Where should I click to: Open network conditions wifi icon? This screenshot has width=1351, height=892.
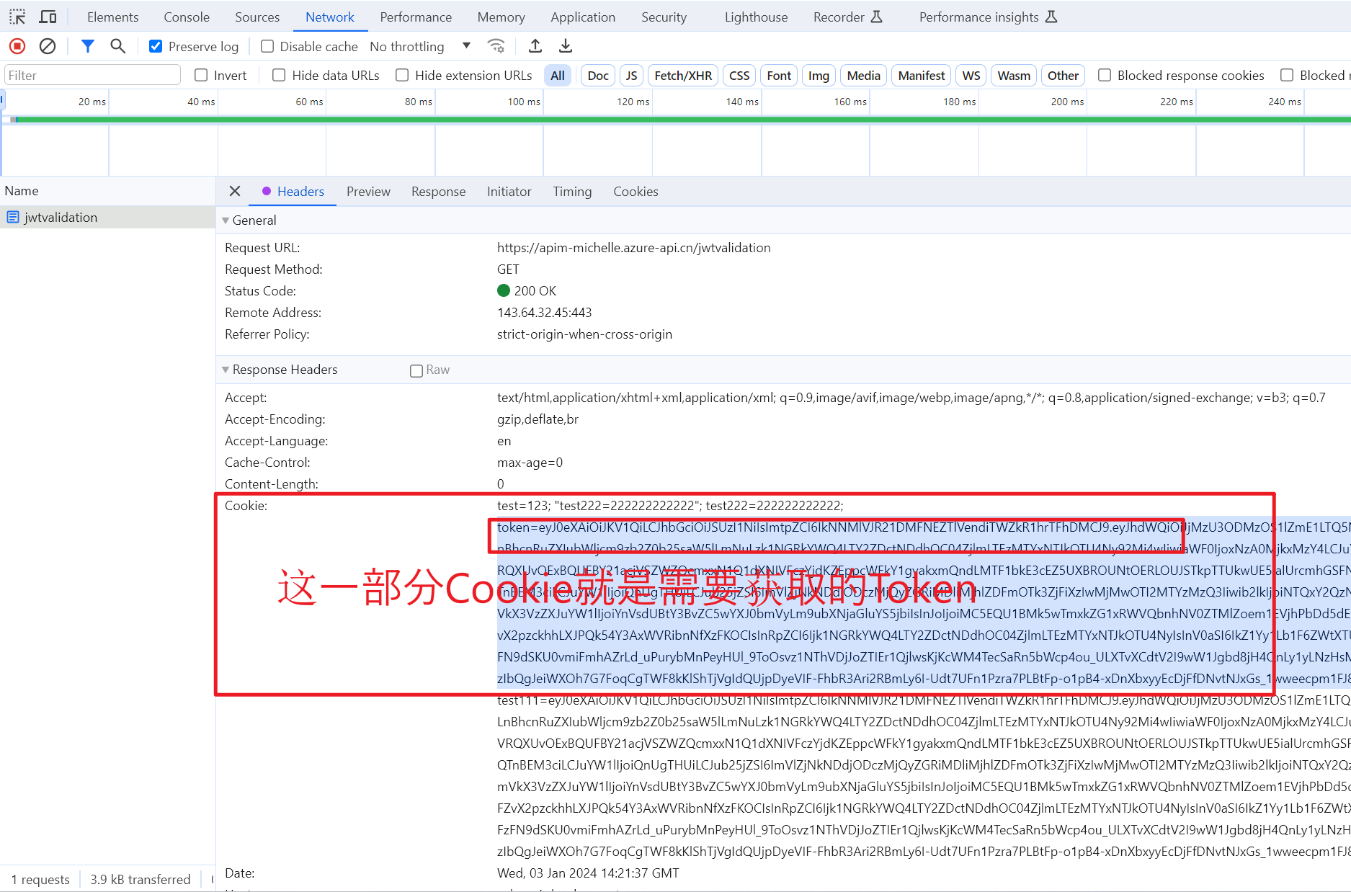[x=496, y=47]
